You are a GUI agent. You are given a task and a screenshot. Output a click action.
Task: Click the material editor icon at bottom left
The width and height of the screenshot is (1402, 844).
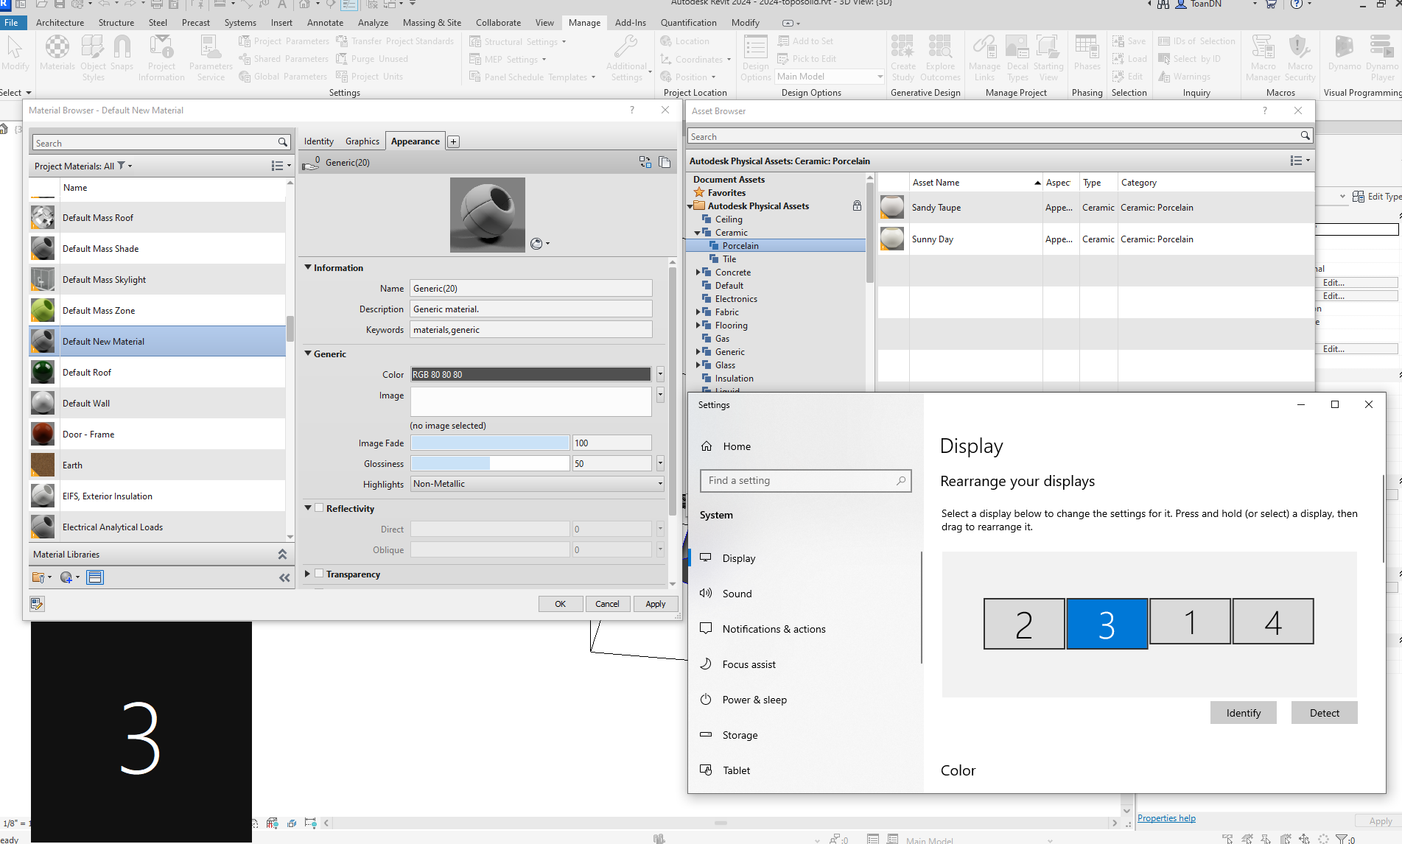click(x=37, y=604)
